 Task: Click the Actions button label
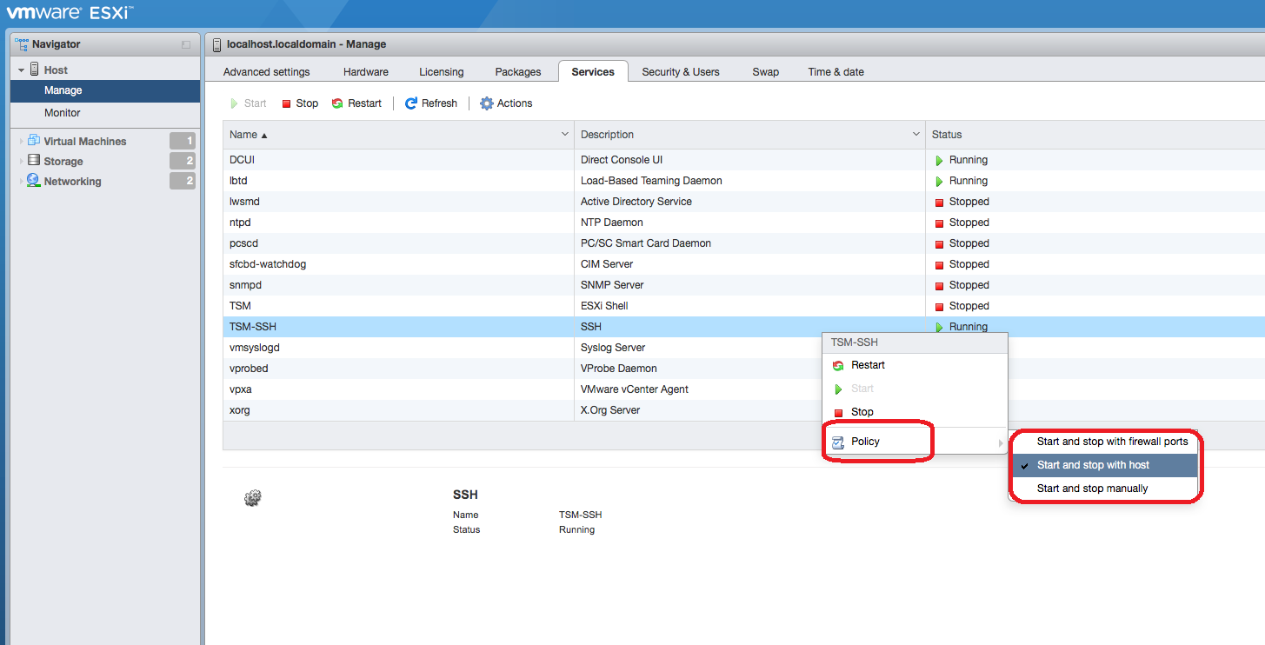(515, 103)
